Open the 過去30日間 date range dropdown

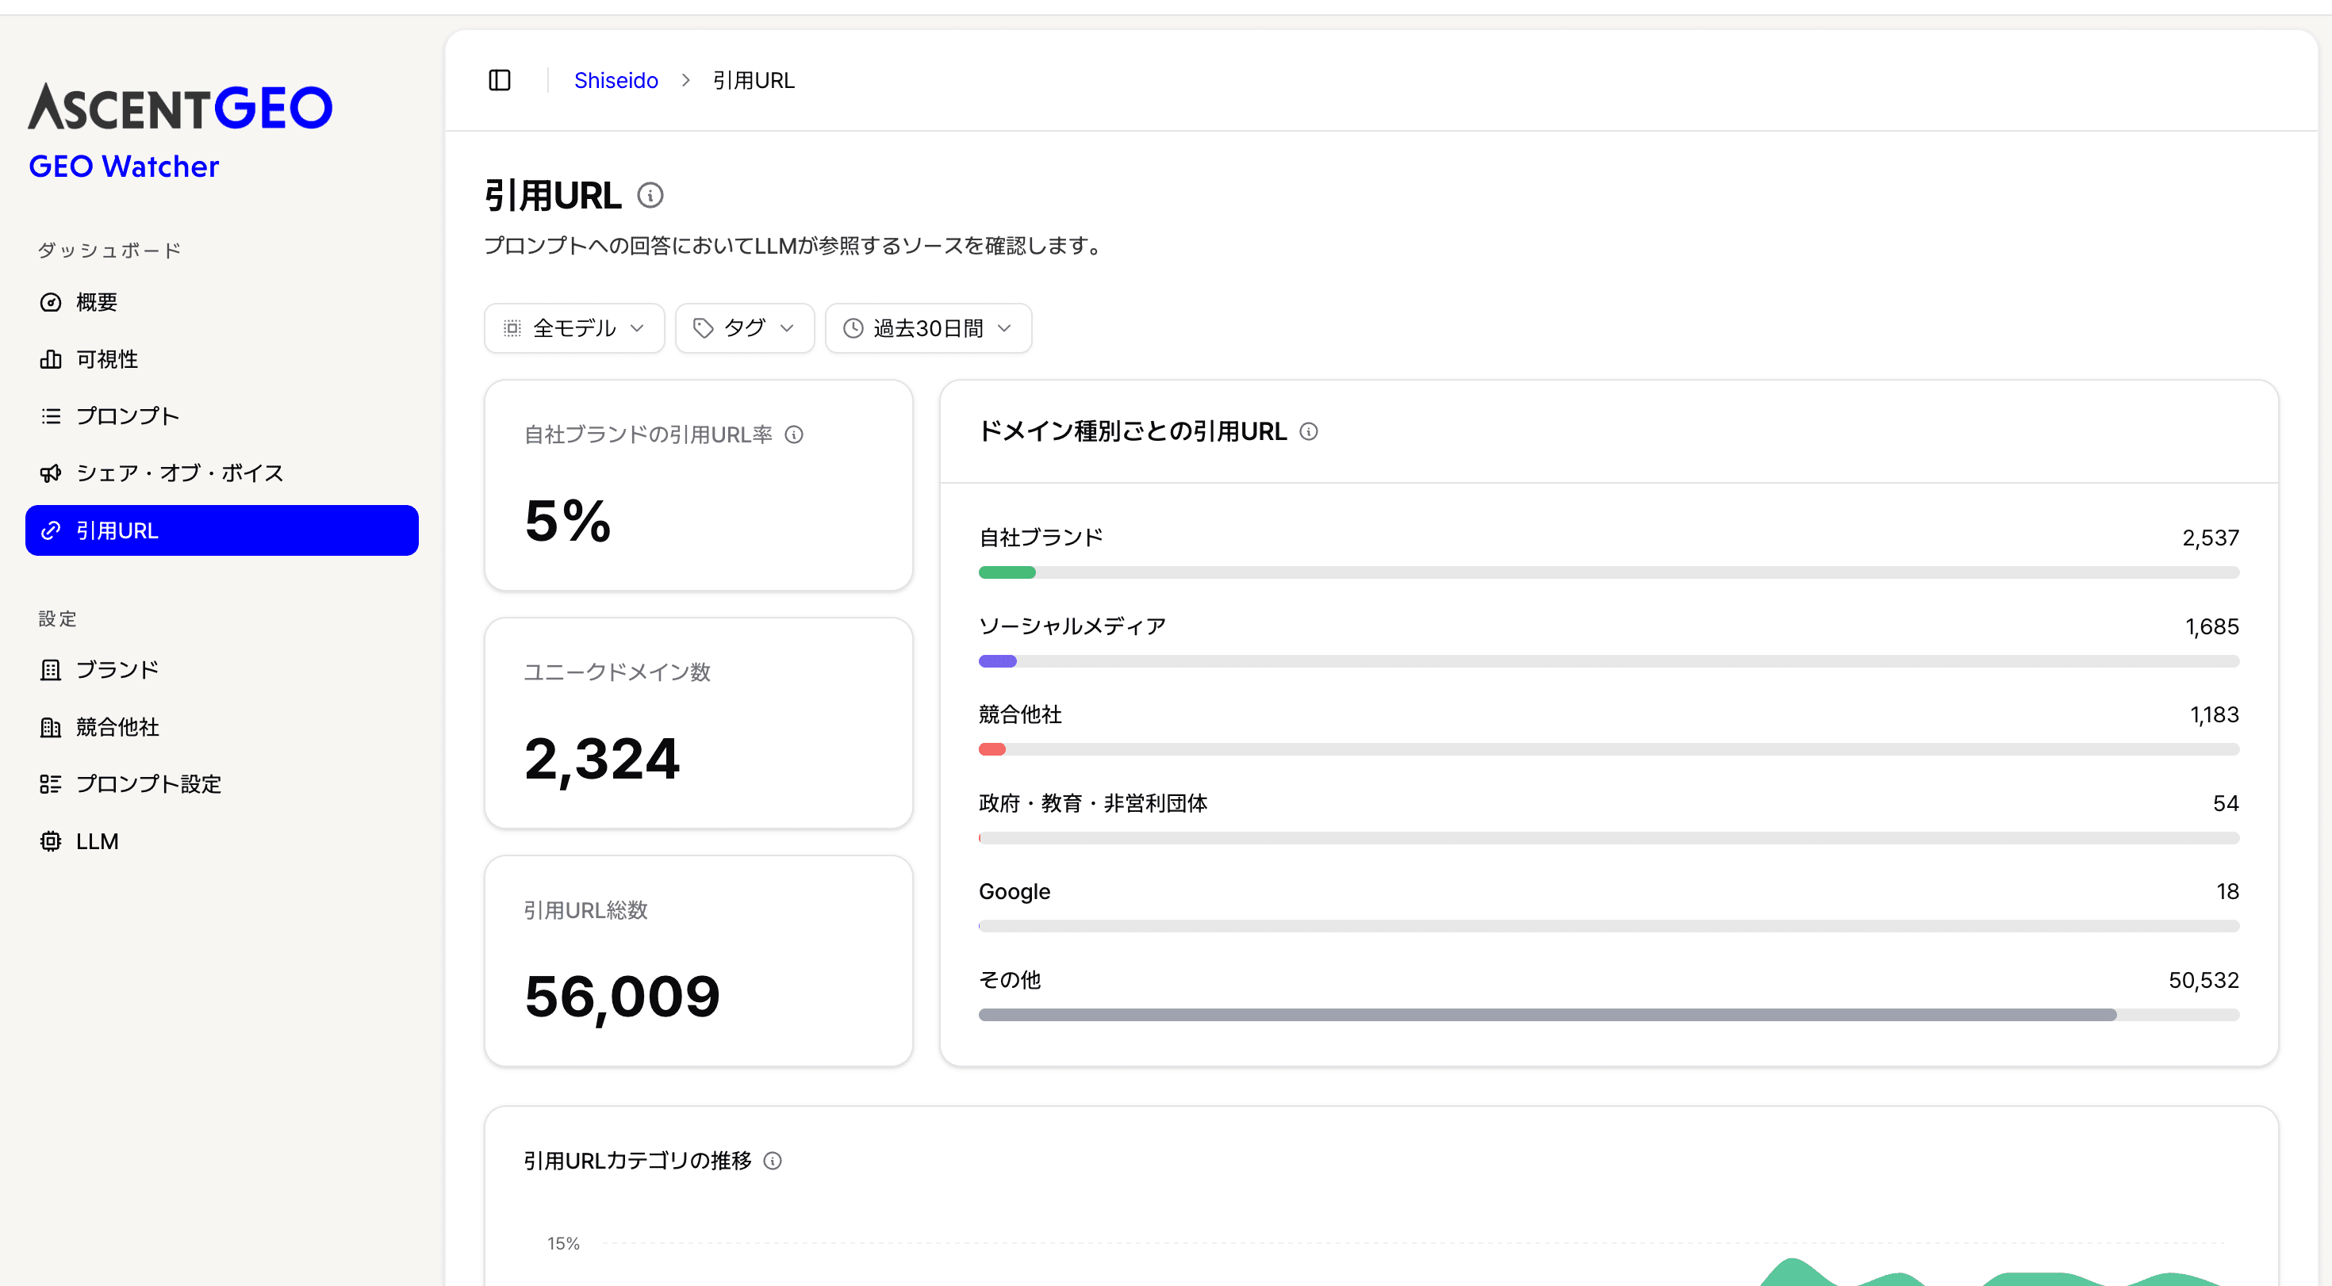tap(928, 328)
